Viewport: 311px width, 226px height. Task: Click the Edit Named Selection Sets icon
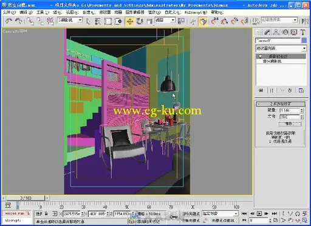[256, 21]
